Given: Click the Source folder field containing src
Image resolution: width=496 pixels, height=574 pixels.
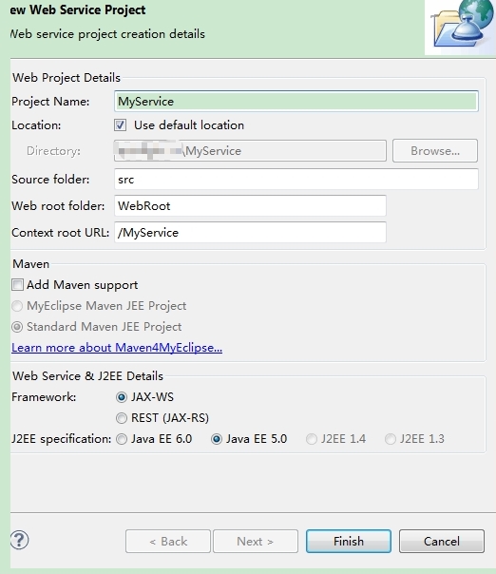Looking at the screenshot, I should [296, 179].
